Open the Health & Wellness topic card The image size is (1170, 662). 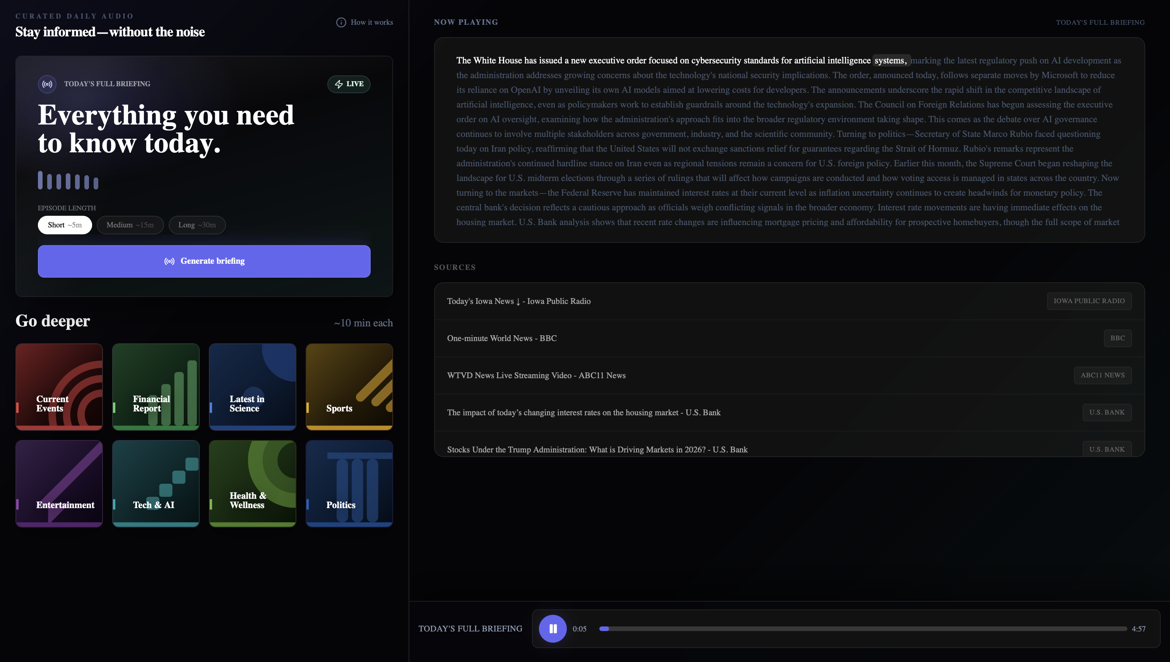pyautogui.click(x=253, y=484)
